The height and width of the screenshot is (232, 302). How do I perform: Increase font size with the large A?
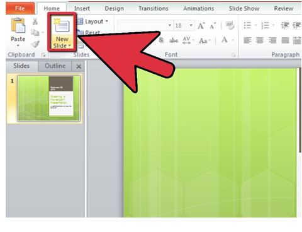pyautogui.click(x=201, y=26)
